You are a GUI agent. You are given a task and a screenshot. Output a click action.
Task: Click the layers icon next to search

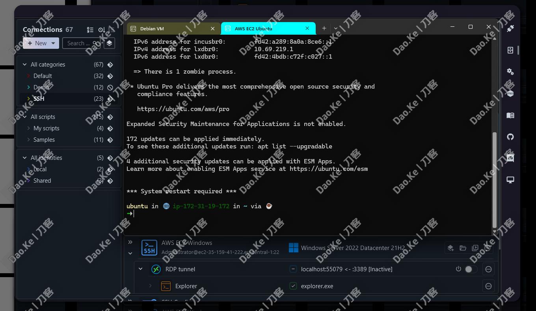click(110, 43)
